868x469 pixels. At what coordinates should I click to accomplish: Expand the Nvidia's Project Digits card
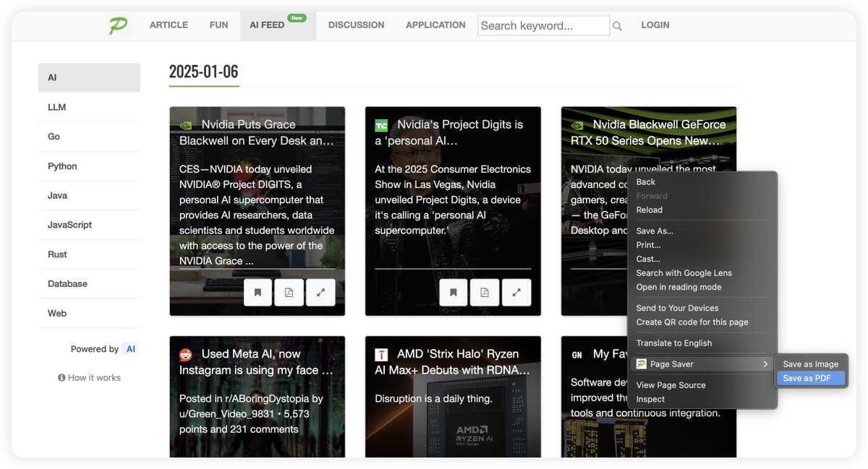(516, 293)
